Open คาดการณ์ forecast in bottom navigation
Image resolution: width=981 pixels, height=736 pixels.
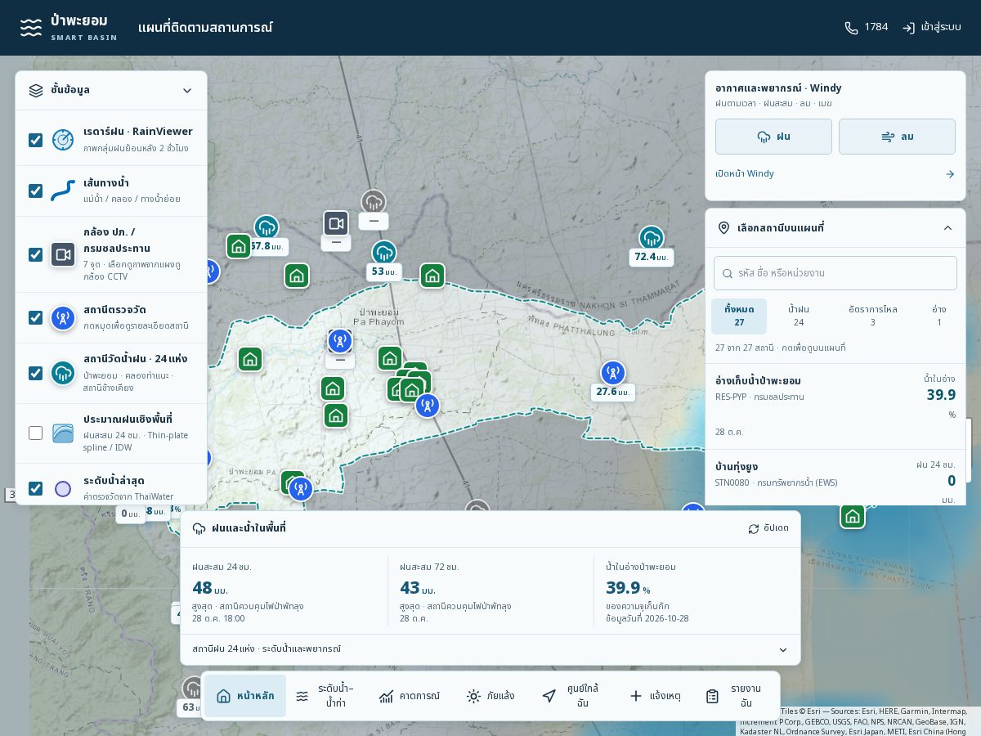(x=410, y=696)
